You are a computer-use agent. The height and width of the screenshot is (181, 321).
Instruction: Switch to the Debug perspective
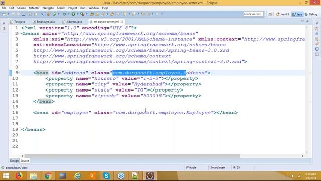click(x=311, y=14)
